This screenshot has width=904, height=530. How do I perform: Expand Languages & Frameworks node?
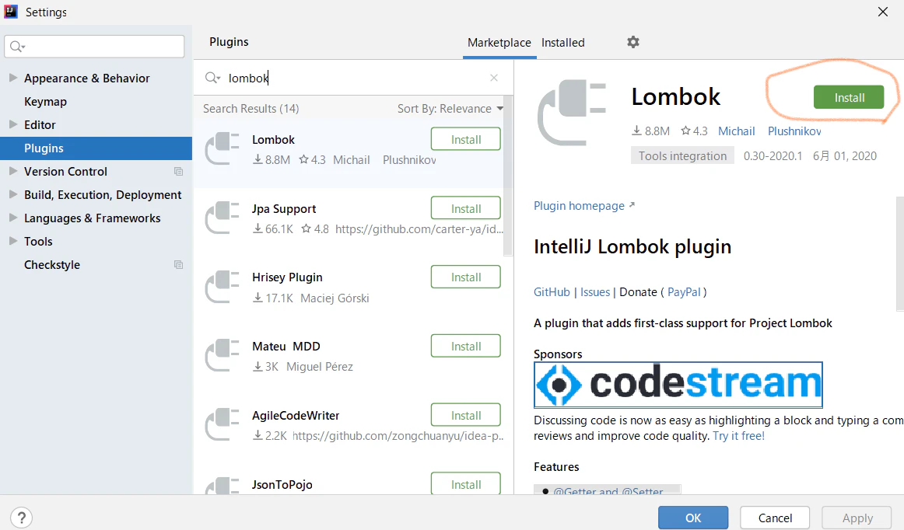tap(13, 218)
